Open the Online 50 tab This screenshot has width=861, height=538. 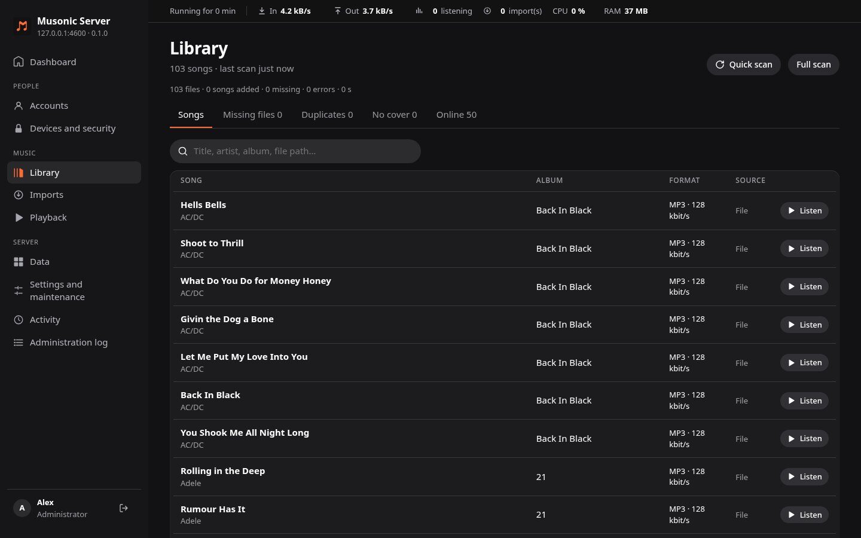point(456,115)
